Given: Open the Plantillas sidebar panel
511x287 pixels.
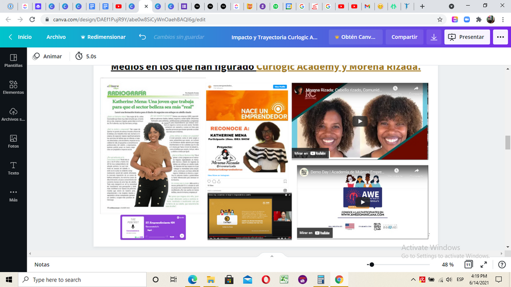Looking at the screenshot, I should click(13, 61).
